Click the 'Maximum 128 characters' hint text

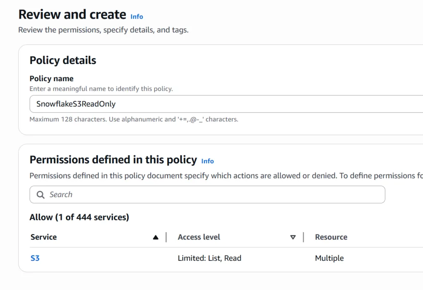coord(134,119)
